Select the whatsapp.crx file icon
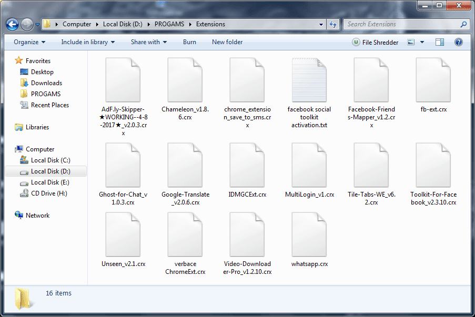The image size is (475, 317). [x=309, y=234]
